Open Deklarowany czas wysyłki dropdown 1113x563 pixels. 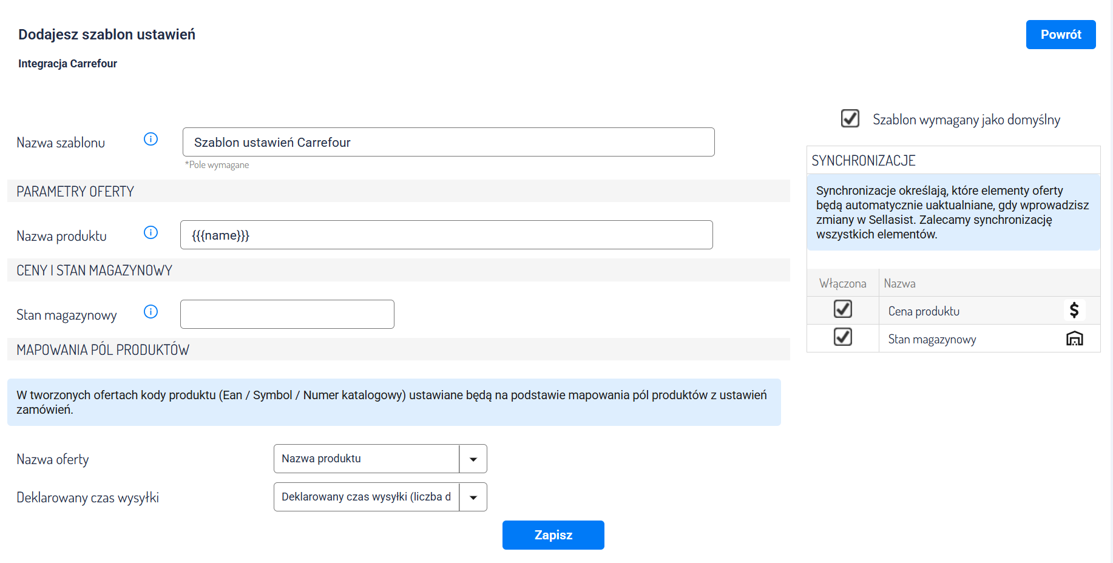(473, 497)
